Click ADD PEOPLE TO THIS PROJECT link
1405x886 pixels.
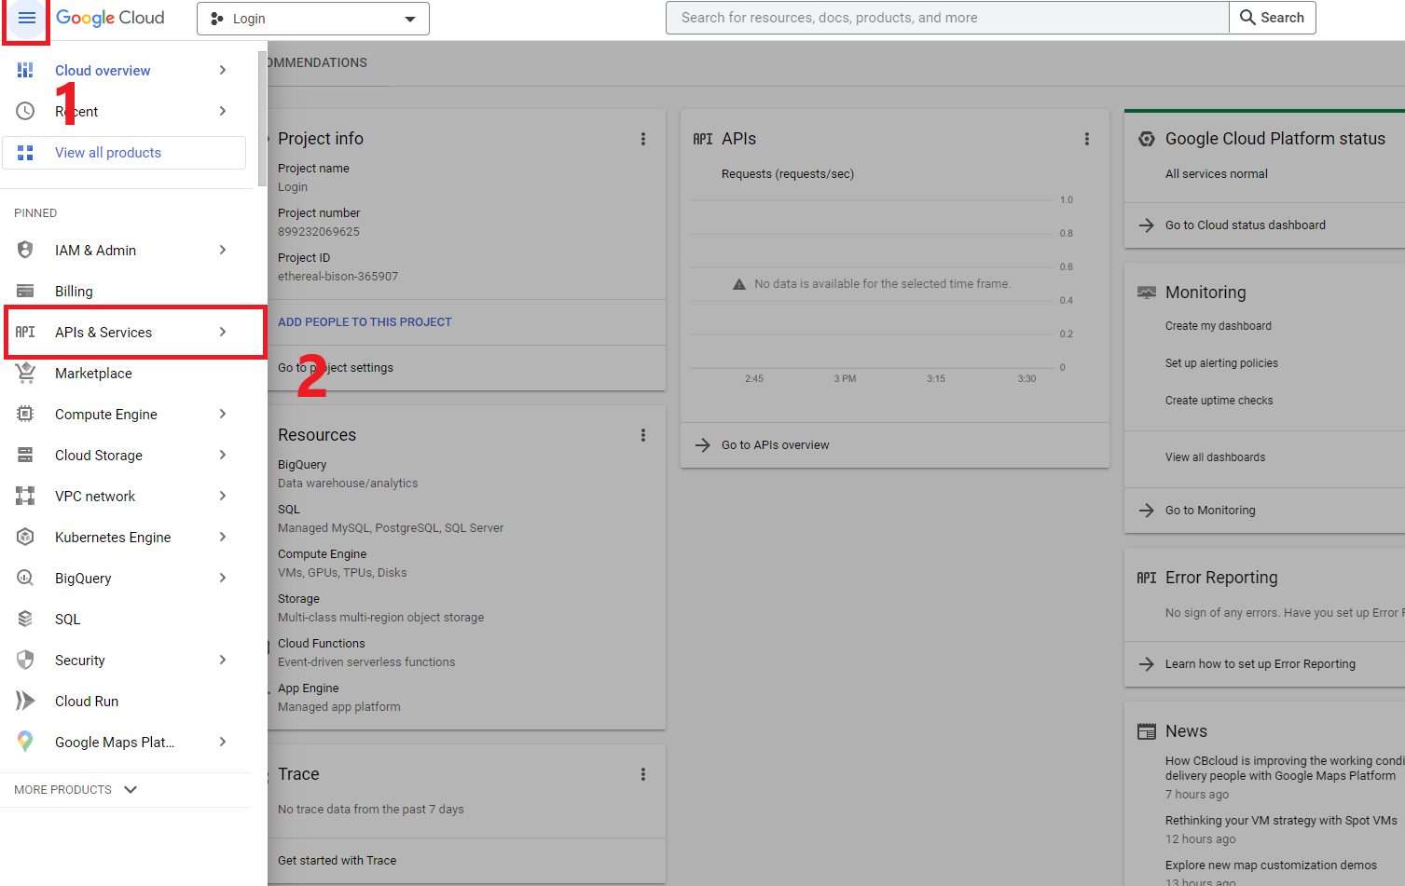[x=365, y=321]
